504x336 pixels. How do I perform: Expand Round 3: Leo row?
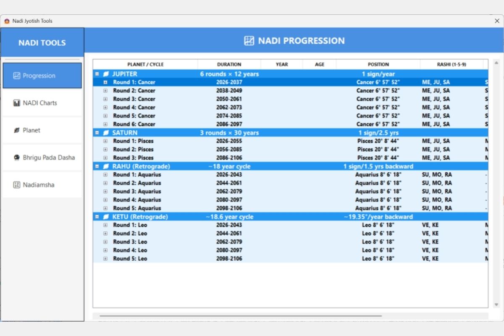[x=105, y=242]
